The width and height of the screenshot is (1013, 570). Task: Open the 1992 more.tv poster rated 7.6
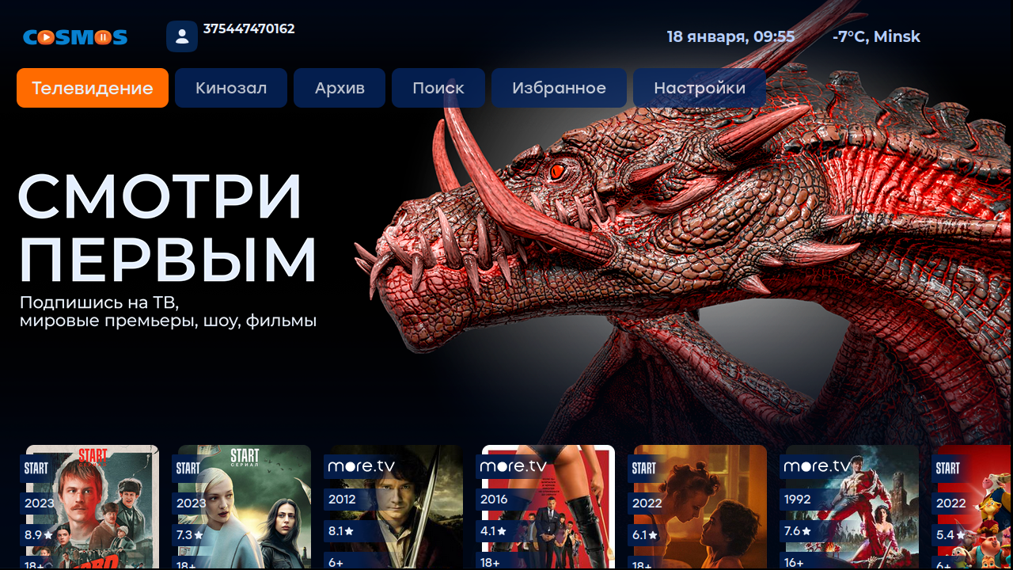pos(852,507)
